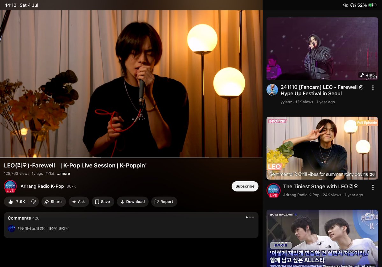
Task: Open more options for the Fancam video
Action: coord(373,88)
